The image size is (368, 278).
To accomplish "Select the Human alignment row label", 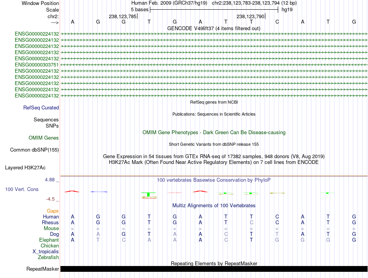I will (x=51, y=217).
